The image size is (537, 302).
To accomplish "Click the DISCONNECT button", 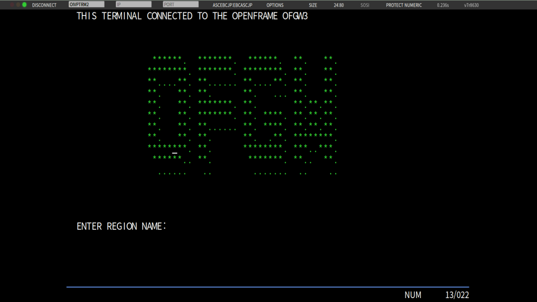I will (44, 5).
